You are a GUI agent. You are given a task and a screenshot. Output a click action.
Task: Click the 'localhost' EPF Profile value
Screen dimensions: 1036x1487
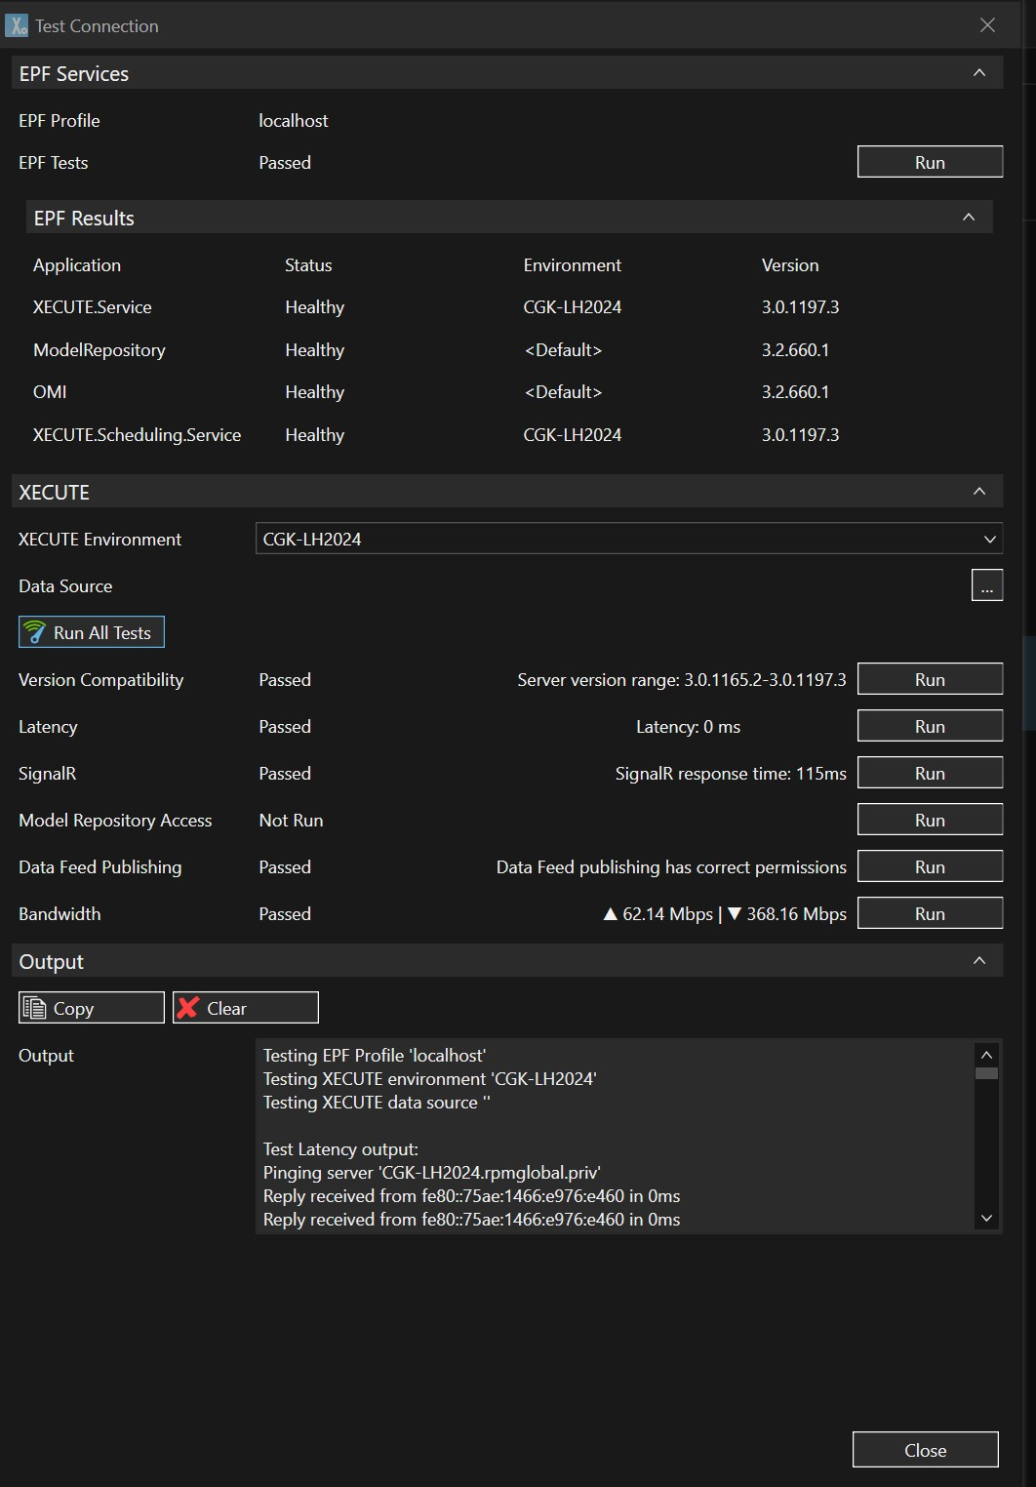(x=294, y=121)
